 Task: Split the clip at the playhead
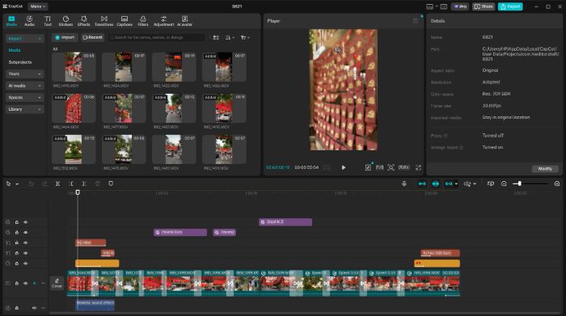tap(57, 183)
